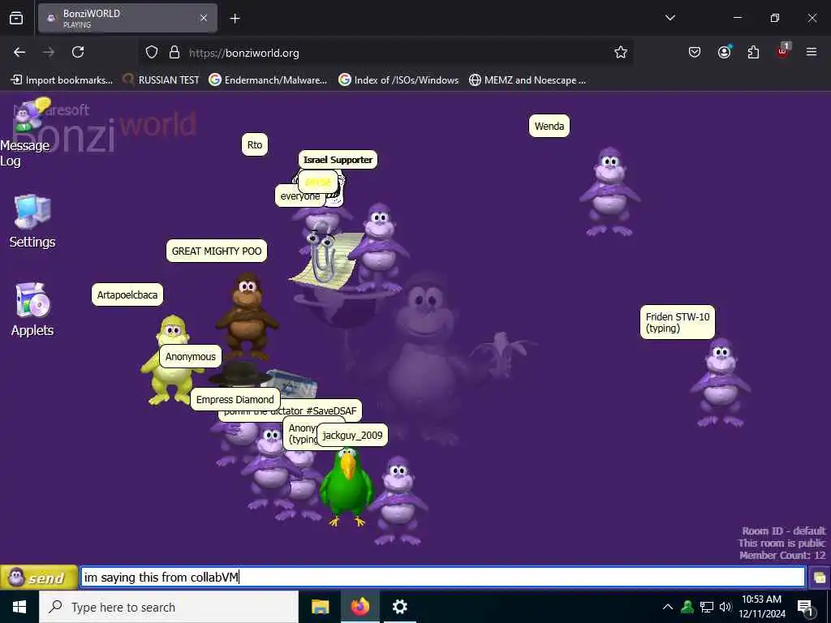The width and height of the screenshot is (831, 623).
Task: Open Firefox View icon
Action: pos(16,19)
